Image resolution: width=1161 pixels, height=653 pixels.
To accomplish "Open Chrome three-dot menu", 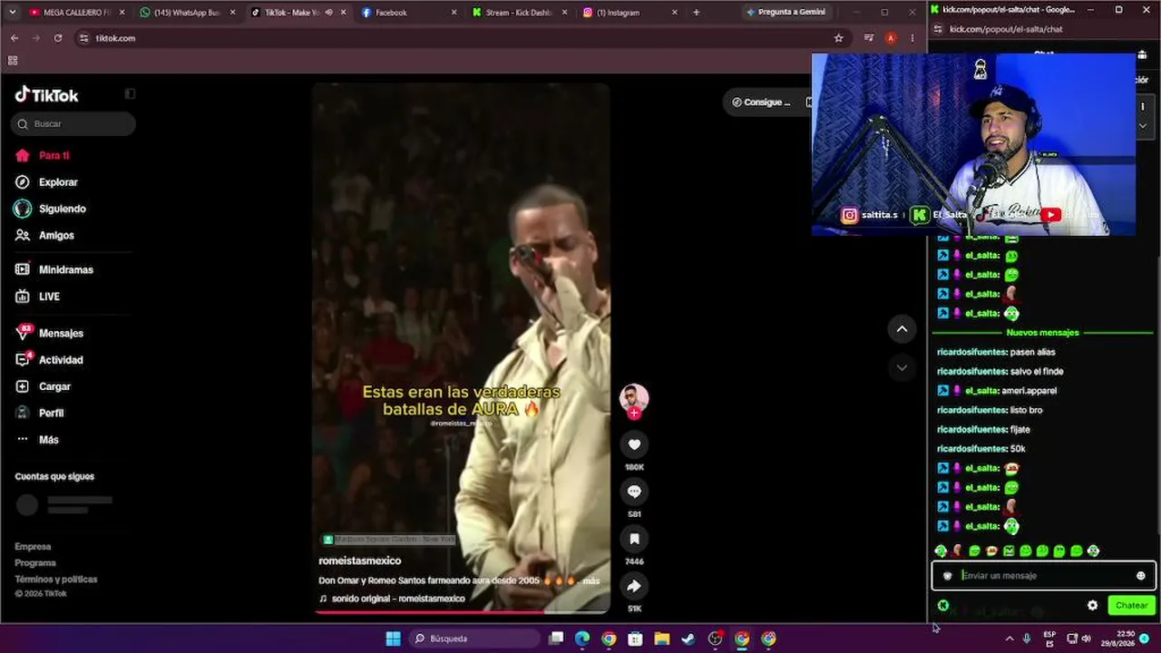I will (x=912, y=38).
